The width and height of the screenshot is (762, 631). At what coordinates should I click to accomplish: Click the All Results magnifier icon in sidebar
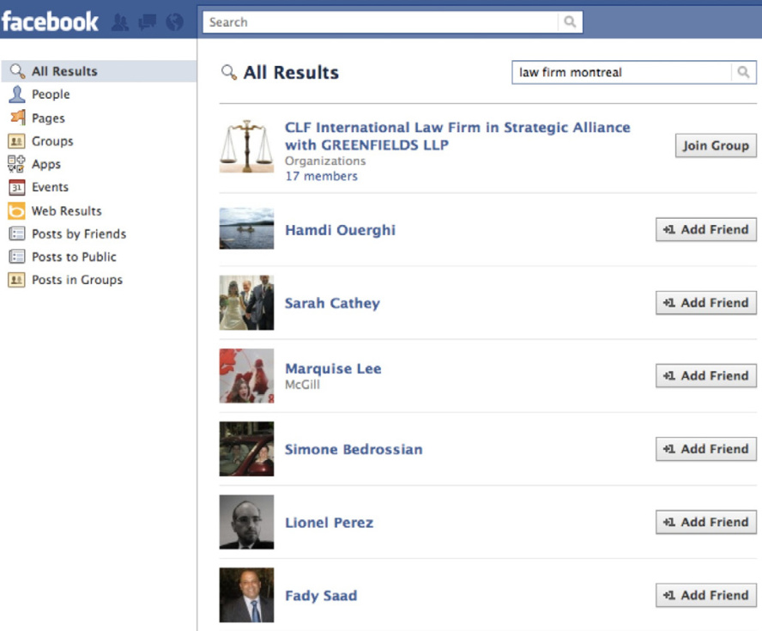tap(17, 71)
